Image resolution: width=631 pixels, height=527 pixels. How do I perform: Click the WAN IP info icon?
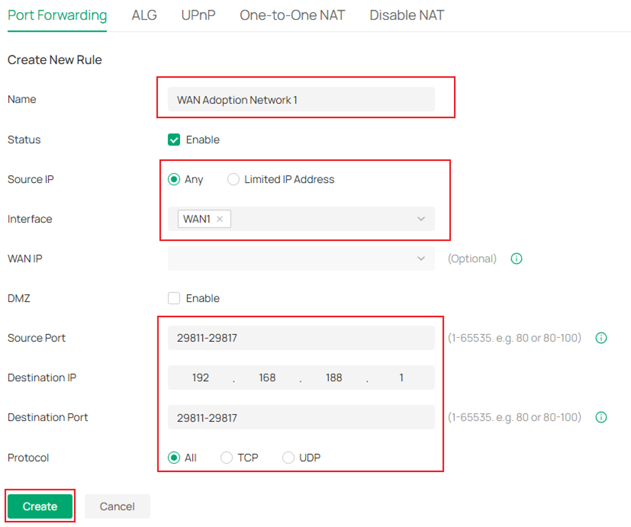pos(516,259)
